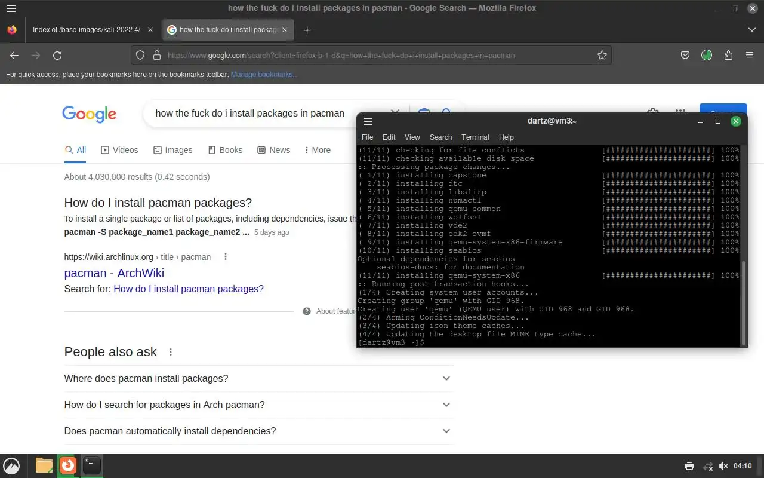Switch to the News search tab

273,150
